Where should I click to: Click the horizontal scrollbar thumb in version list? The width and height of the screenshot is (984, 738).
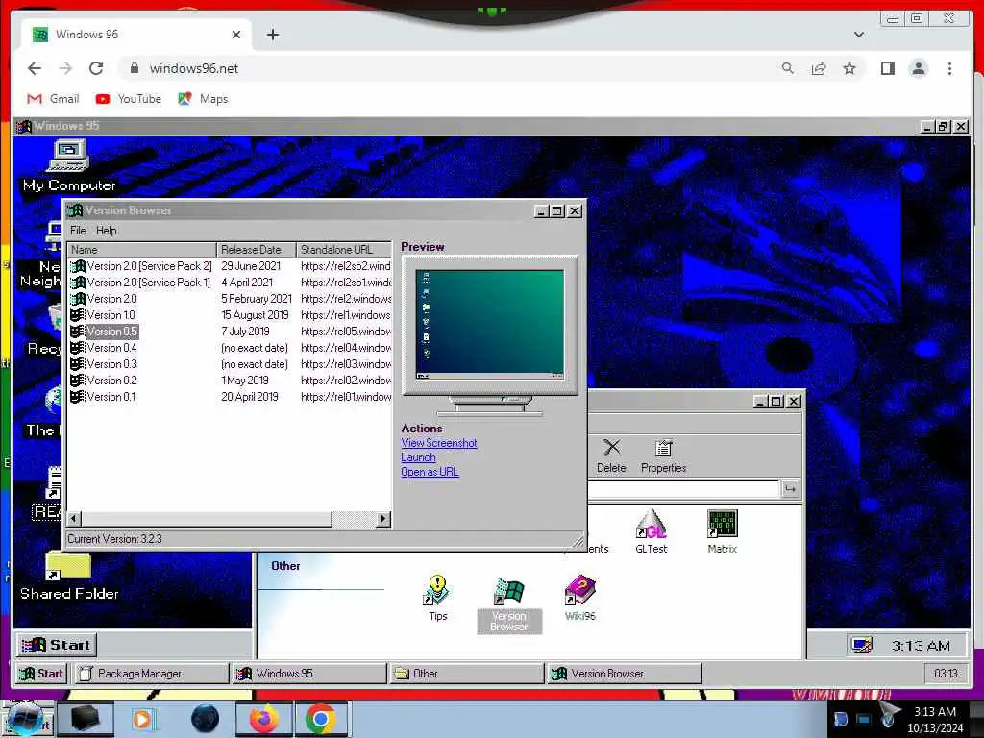coord(207,519)
